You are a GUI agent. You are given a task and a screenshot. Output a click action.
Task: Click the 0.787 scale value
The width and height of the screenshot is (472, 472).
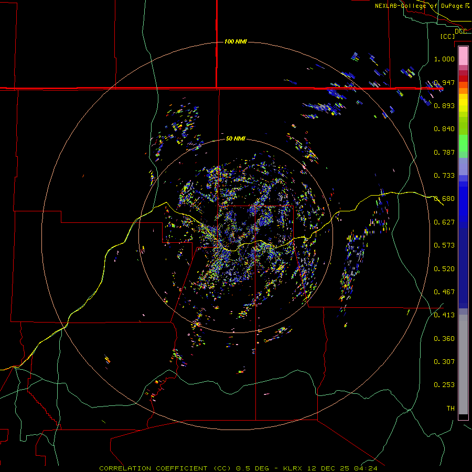[444, 152]
